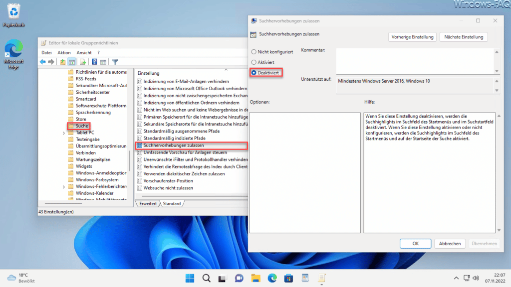Viewport: 511px width, 287px height.
Task: Select the Aktiviert radio button
Action: click(x=254, y=62)
